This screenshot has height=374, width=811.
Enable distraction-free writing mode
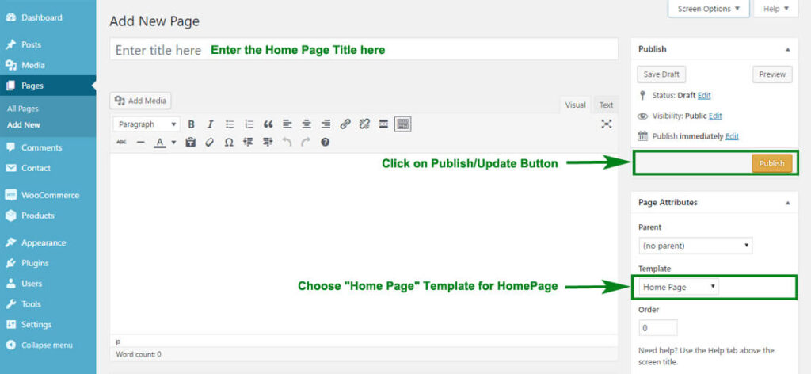(x=607, y=124)
